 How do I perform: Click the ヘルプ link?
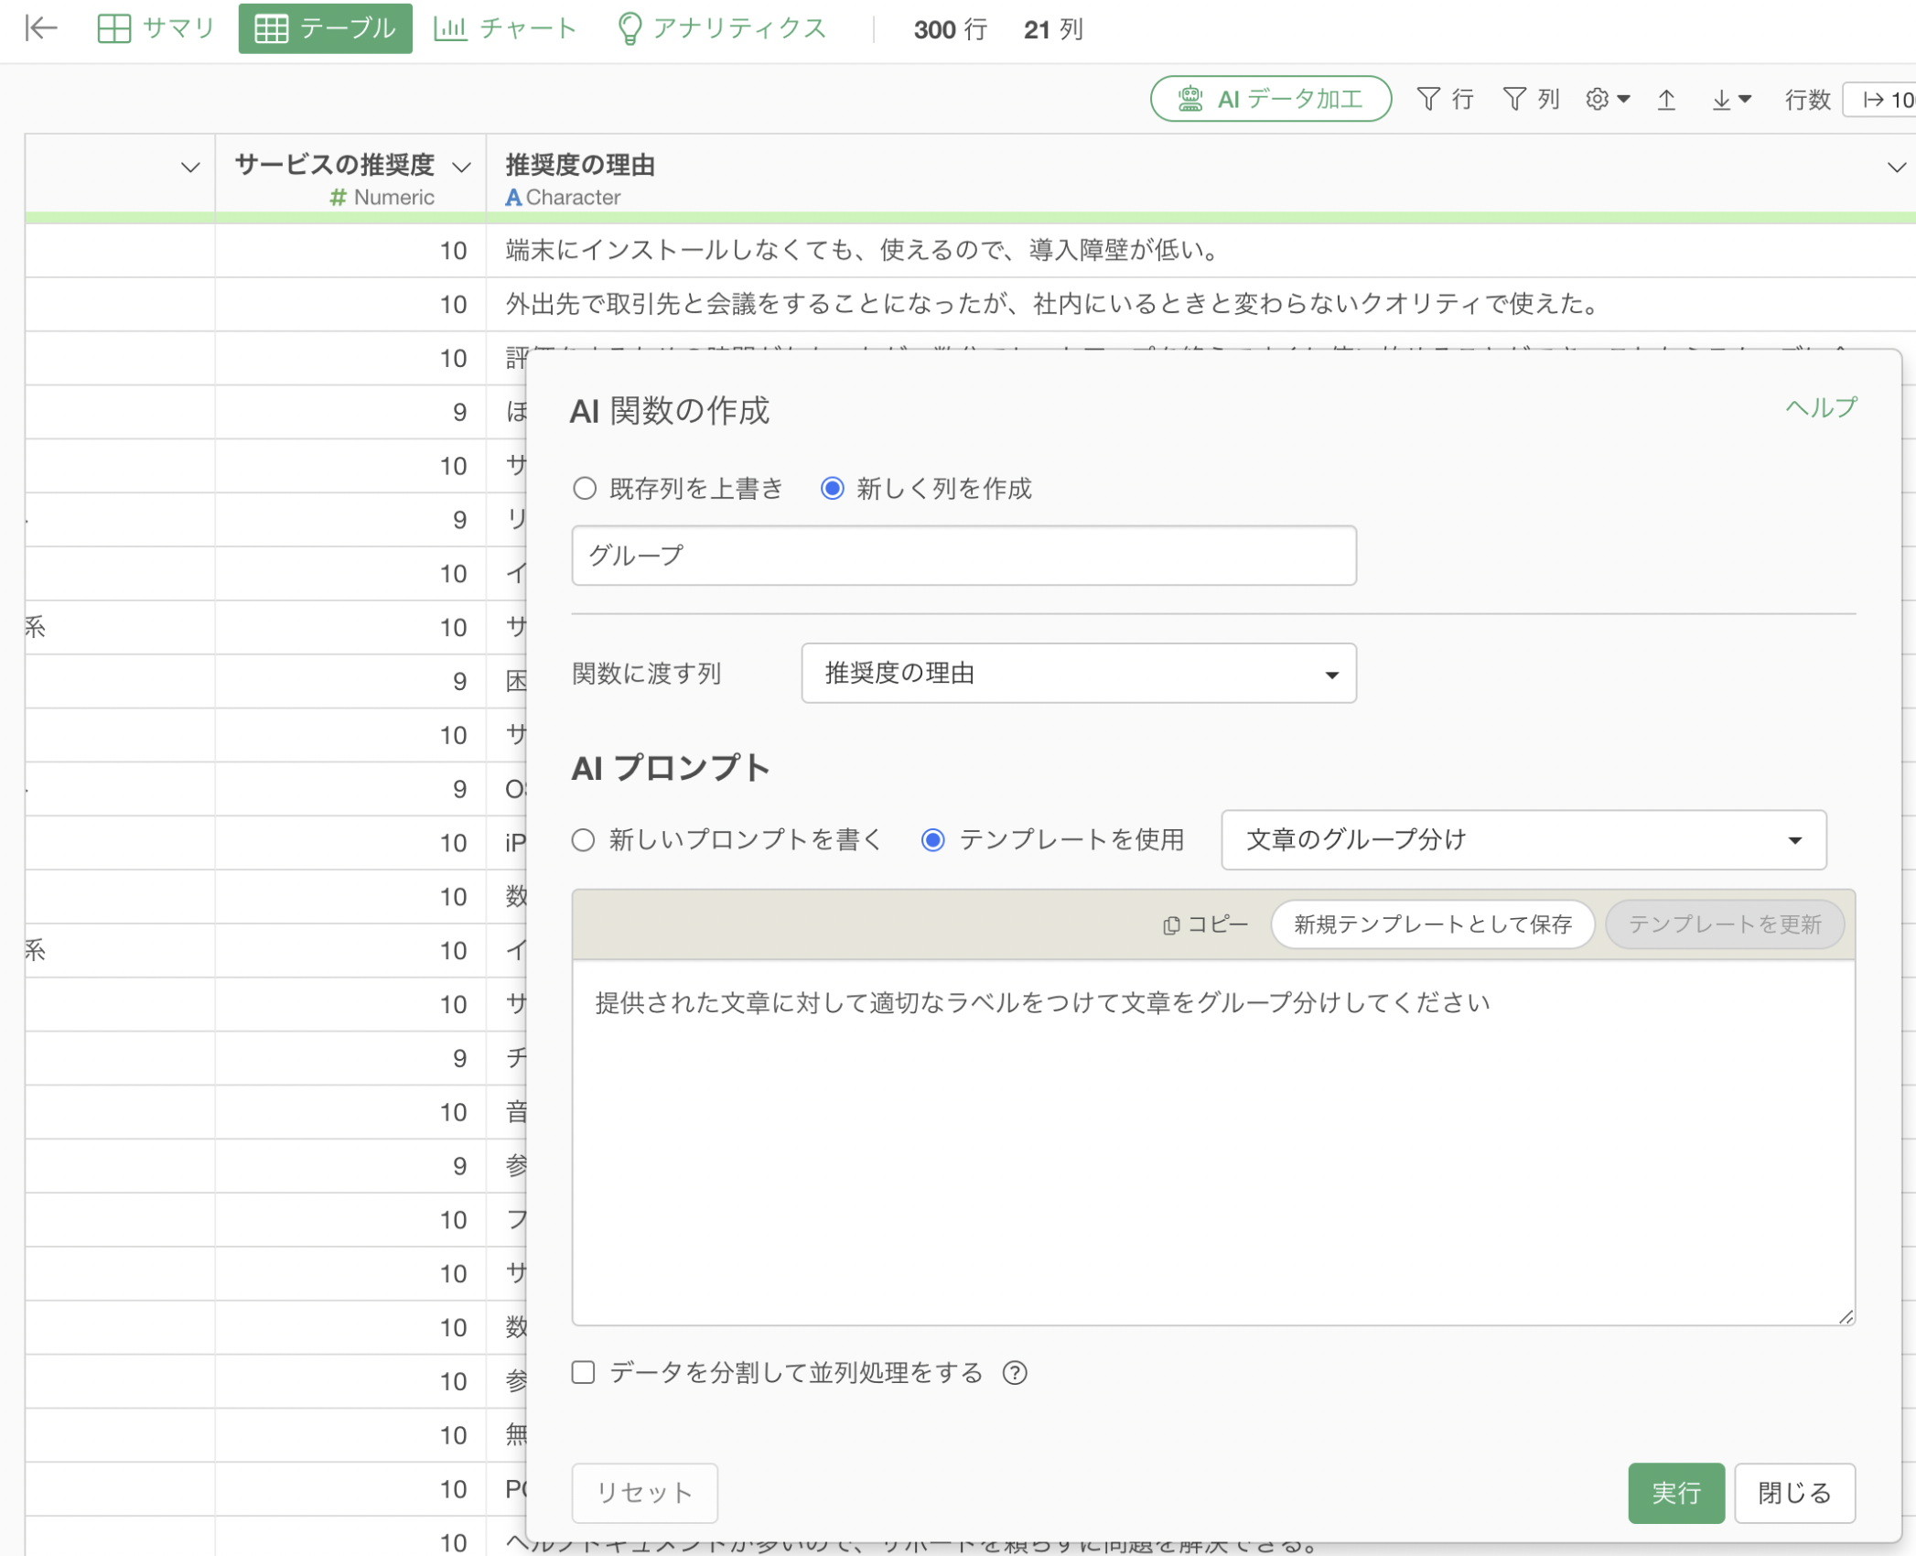tap(1820, 407)
